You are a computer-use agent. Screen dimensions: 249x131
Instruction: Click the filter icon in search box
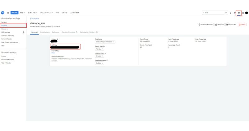tap(226, 13)
